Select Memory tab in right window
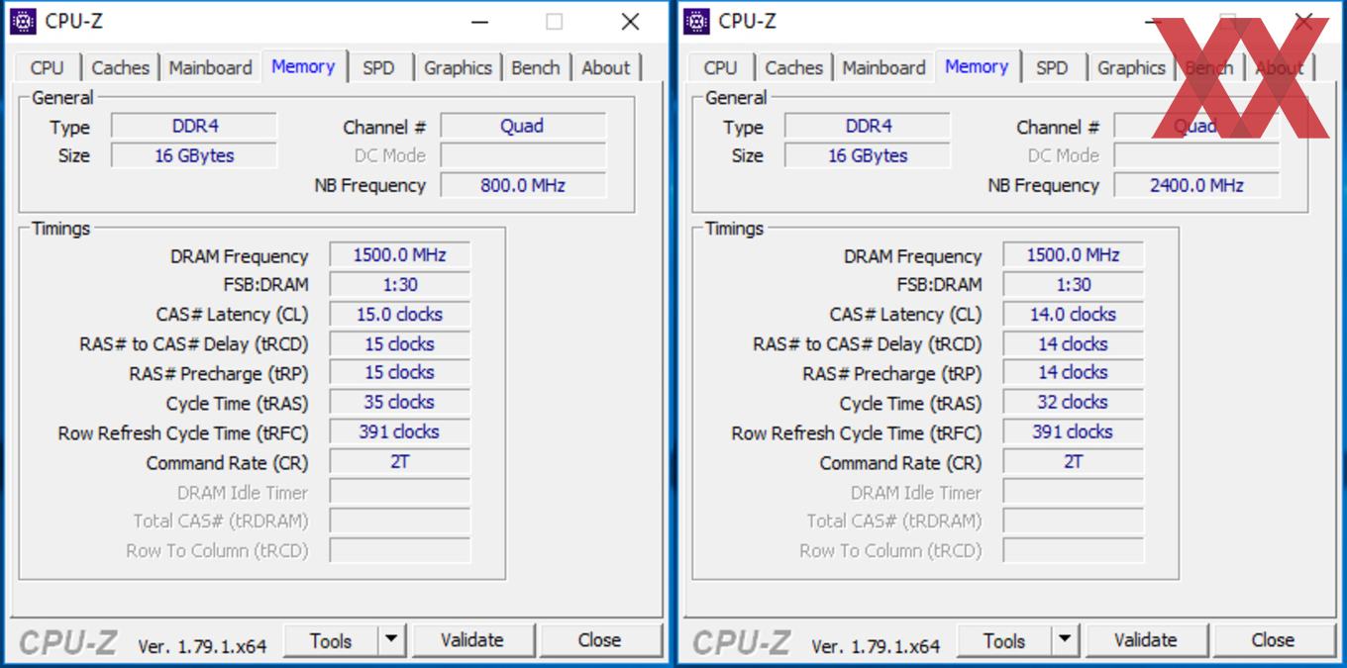Image resolution: width=1347 pixels, height=668 pixels. tap(977, 65)
